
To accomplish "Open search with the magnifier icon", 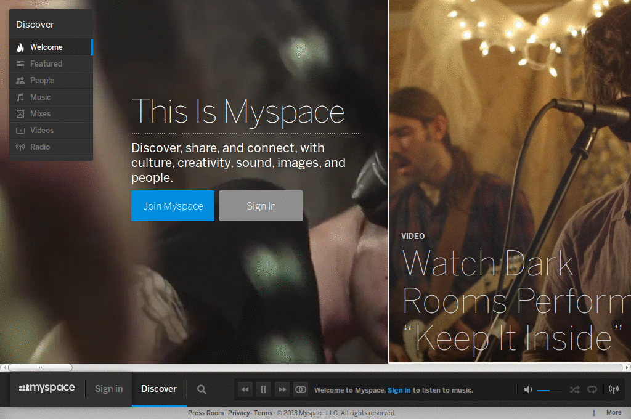I will pyautogui.click(x=202, y=389).
